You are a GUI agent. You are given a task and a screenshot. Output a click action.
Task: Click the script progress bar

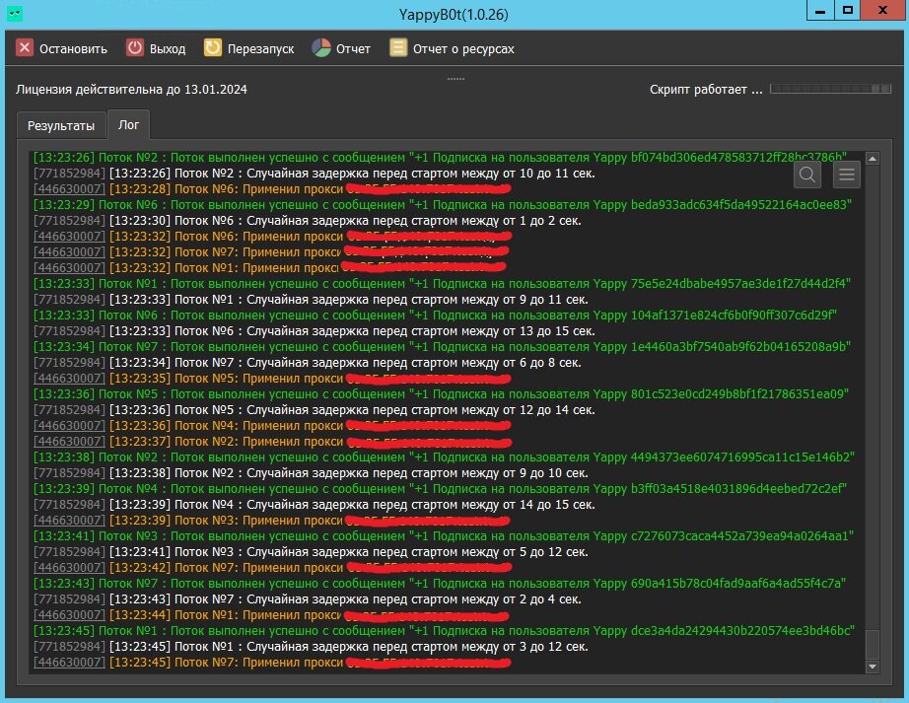(830, 89)
